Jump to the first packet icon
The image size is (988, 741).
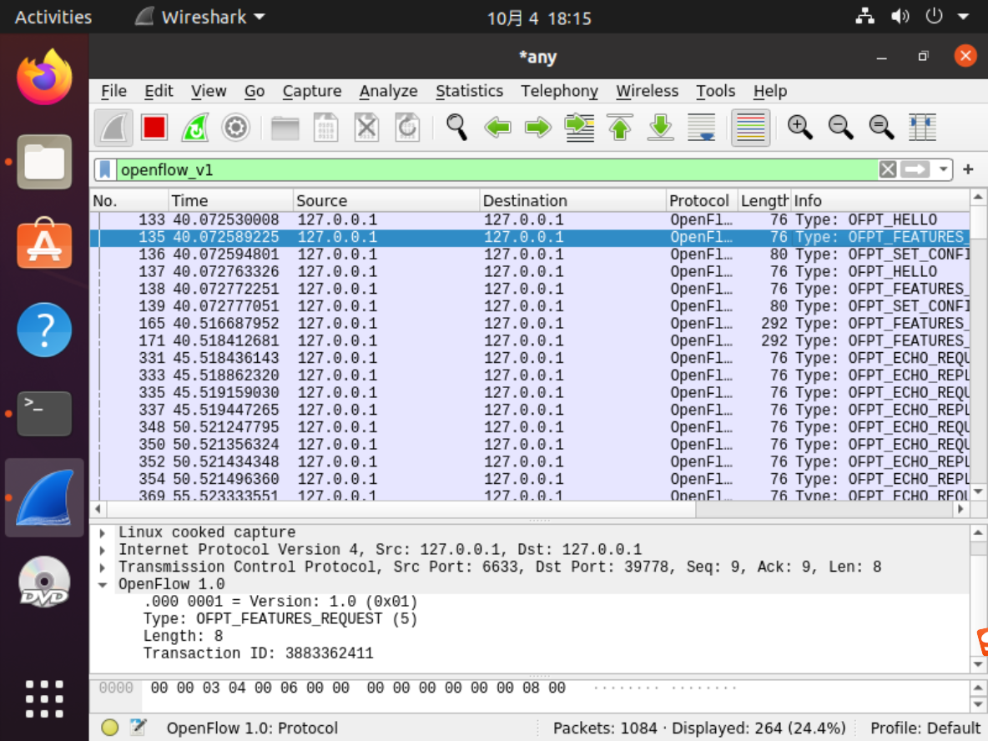pyautogui.click(x=620, y=128)
